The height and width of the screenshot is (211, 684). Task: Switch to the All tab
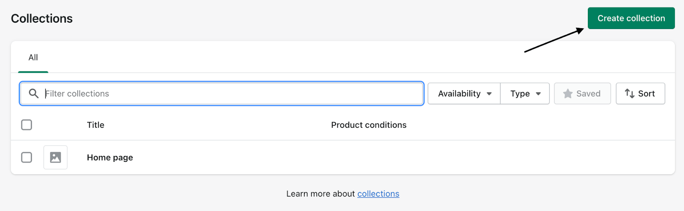coord(33,57)
